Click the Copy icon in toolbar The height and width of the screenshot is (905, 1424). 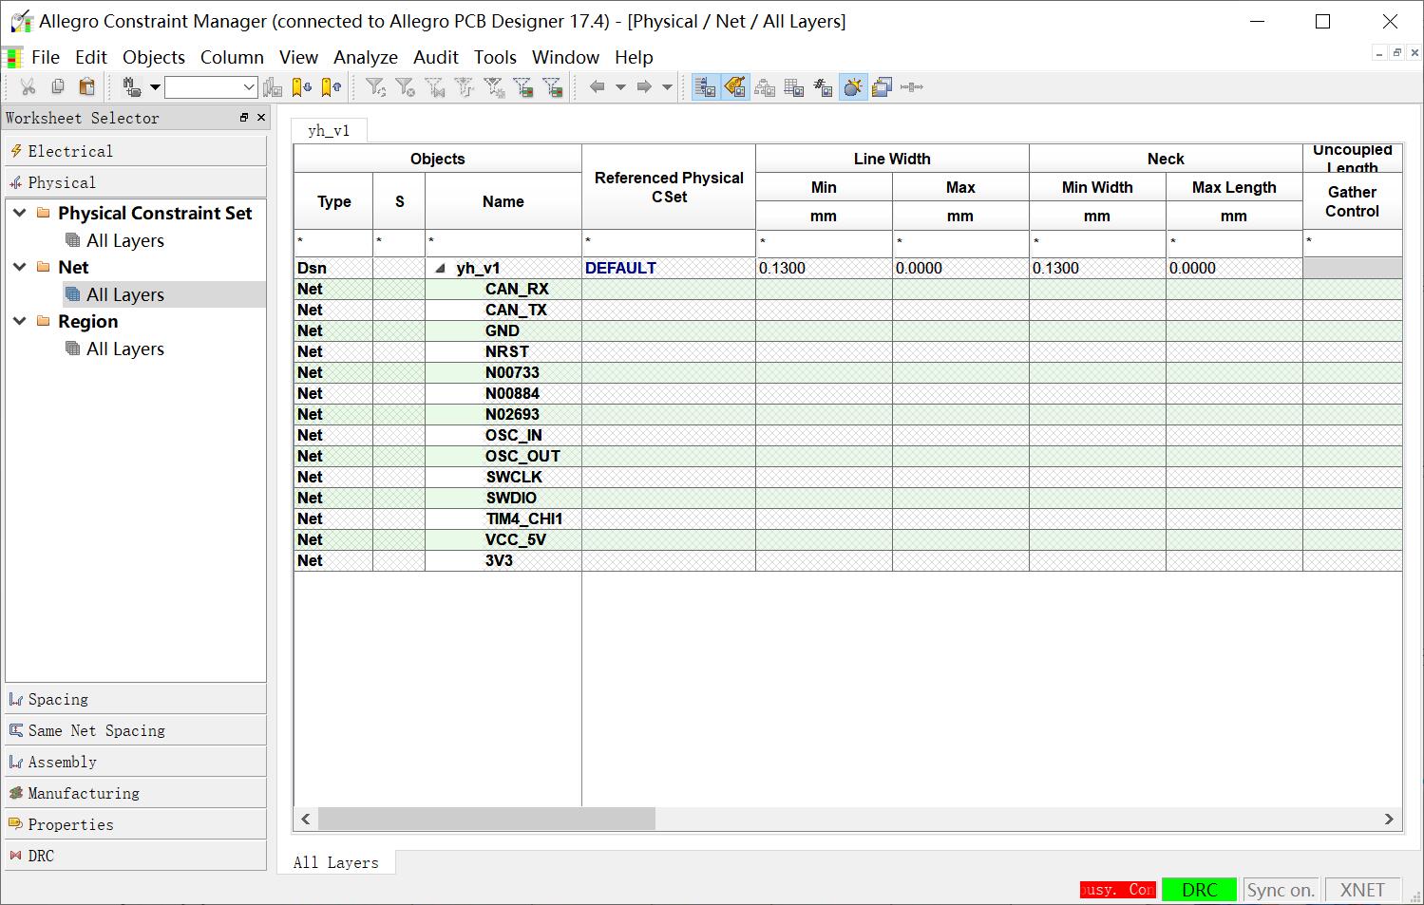pos(58,87)
